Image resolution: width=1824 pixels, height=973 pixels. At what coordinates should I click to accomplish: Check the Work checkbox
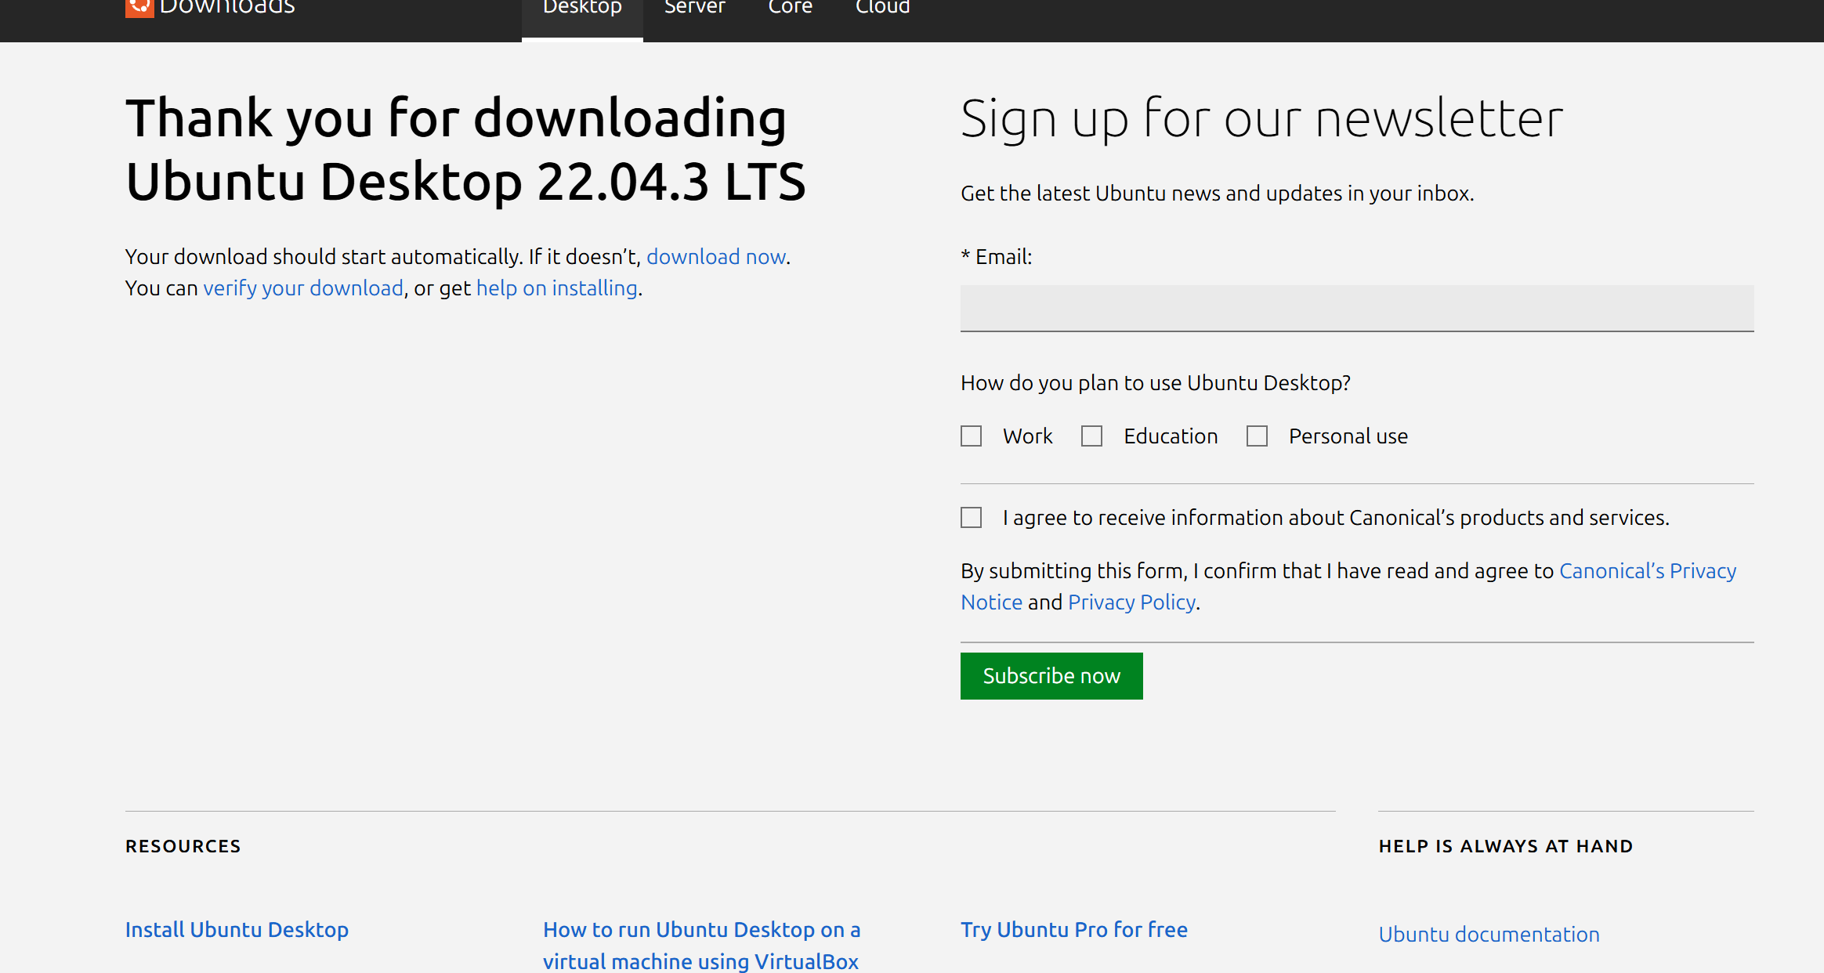[971, 436]
